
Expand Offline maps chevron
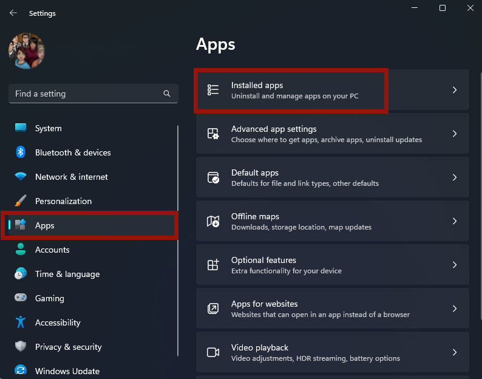(x=455, y=221)
